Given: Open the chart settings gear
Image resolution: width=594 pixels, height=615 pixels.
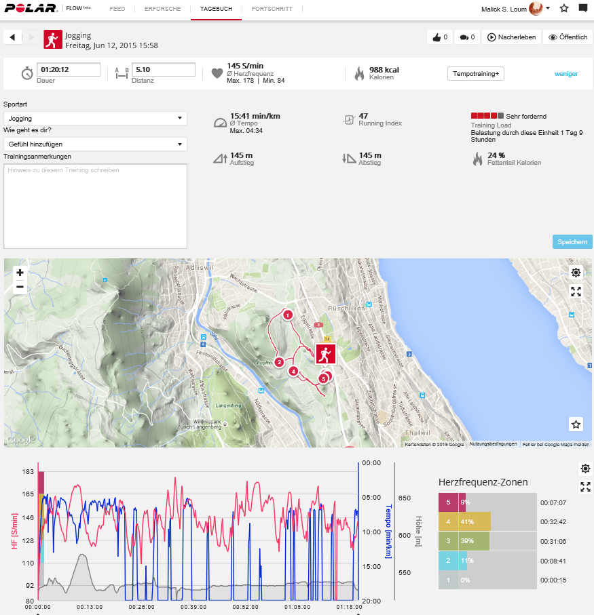Looking at the screenshot, I should [585, 469].
